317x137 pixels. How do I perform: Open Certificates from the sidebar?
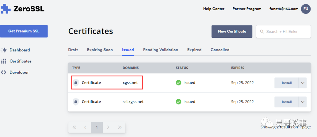[x=21, y=61]
